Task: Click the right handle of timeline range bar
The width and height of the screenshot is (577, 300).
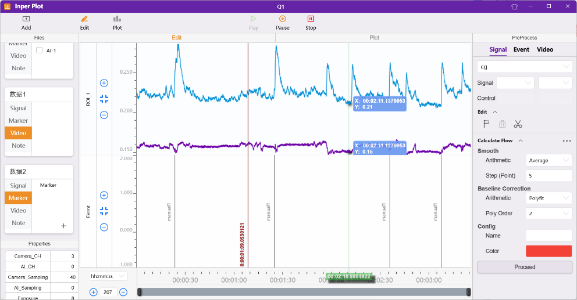Action: coord(468,292)
